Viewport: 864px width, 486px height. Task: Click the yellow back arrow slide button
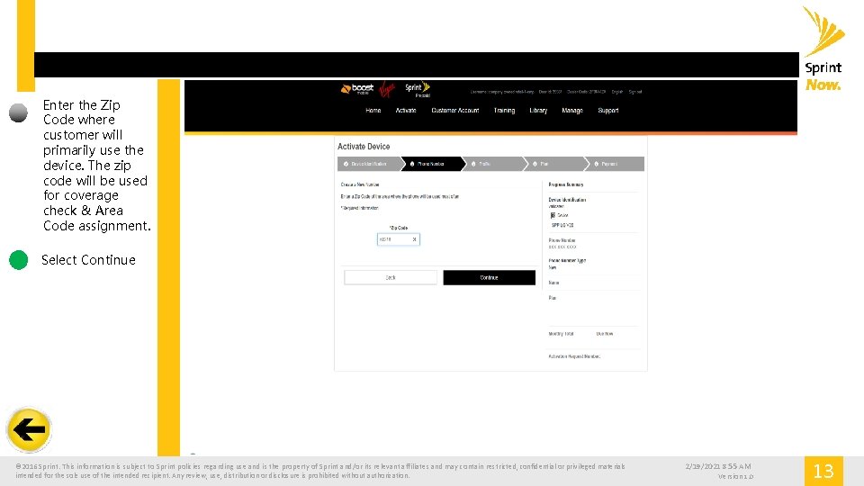pyautogui.click(x=29, y=430)
